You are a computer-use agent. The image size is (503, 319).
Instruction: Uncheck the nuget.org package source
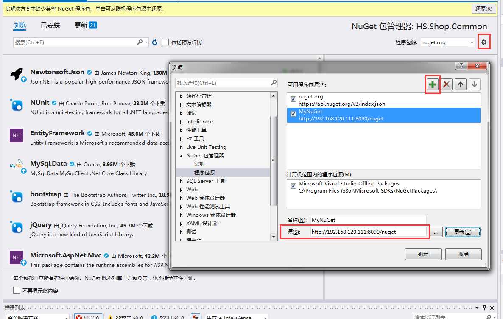(x=293, y=99)
